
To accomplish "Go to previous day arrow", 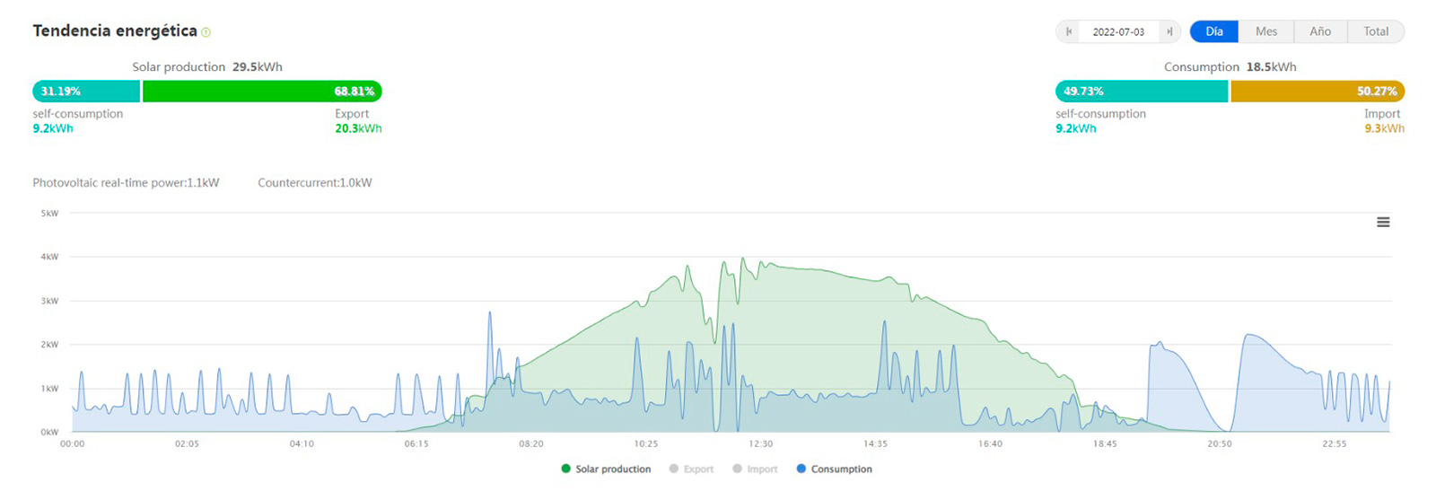I will [1068, 31].
